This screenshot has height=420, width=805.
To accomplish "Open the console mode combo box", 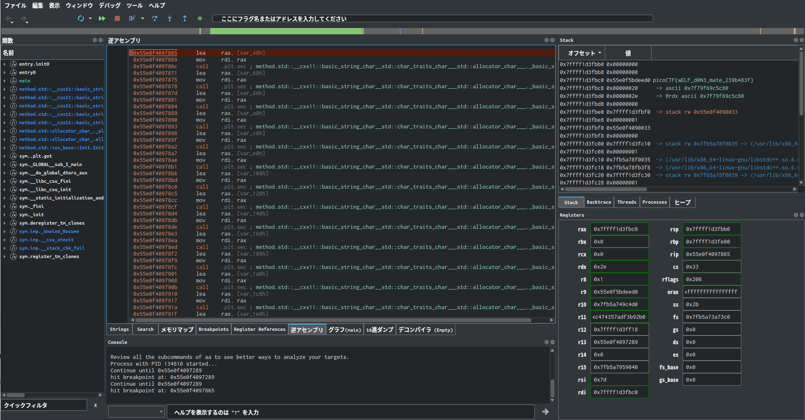I will click(x=136, y=412).
